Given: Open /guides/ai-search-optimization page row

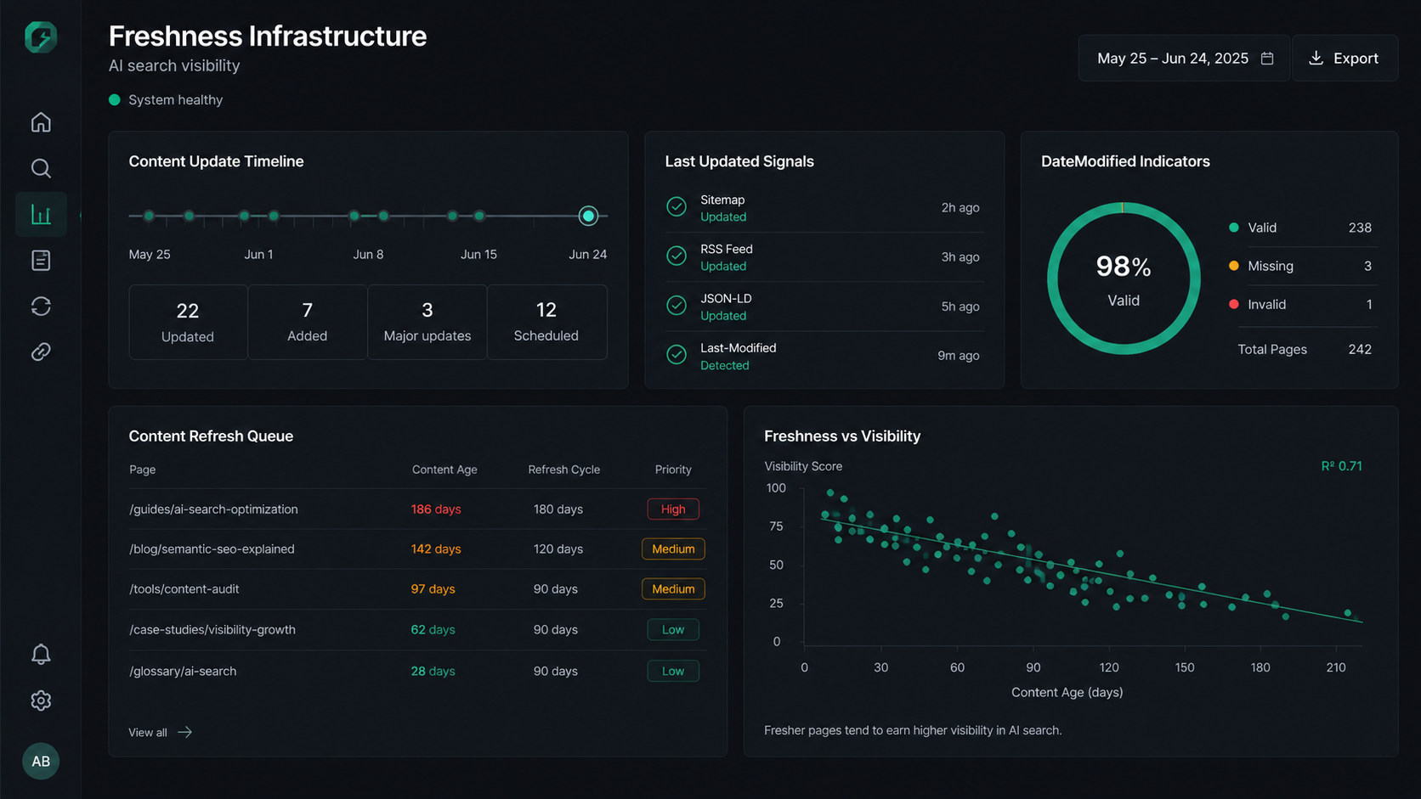Looking at the screenshot, I should [417, 509].
